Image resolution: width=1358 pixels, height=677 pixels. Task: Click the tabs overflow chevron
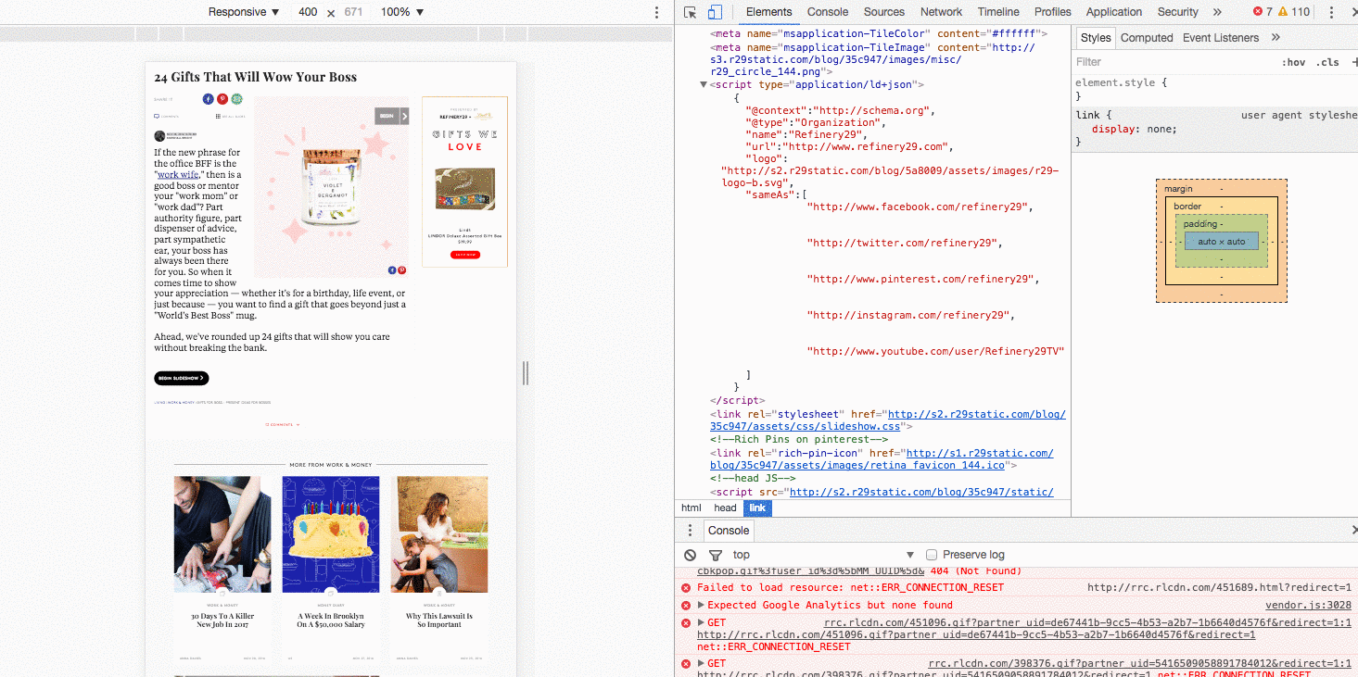(x=1215, y=12)
